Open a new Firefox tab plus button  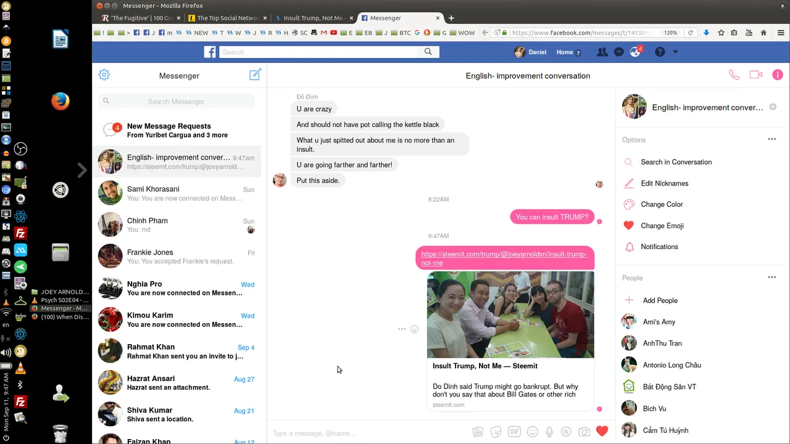451,18
